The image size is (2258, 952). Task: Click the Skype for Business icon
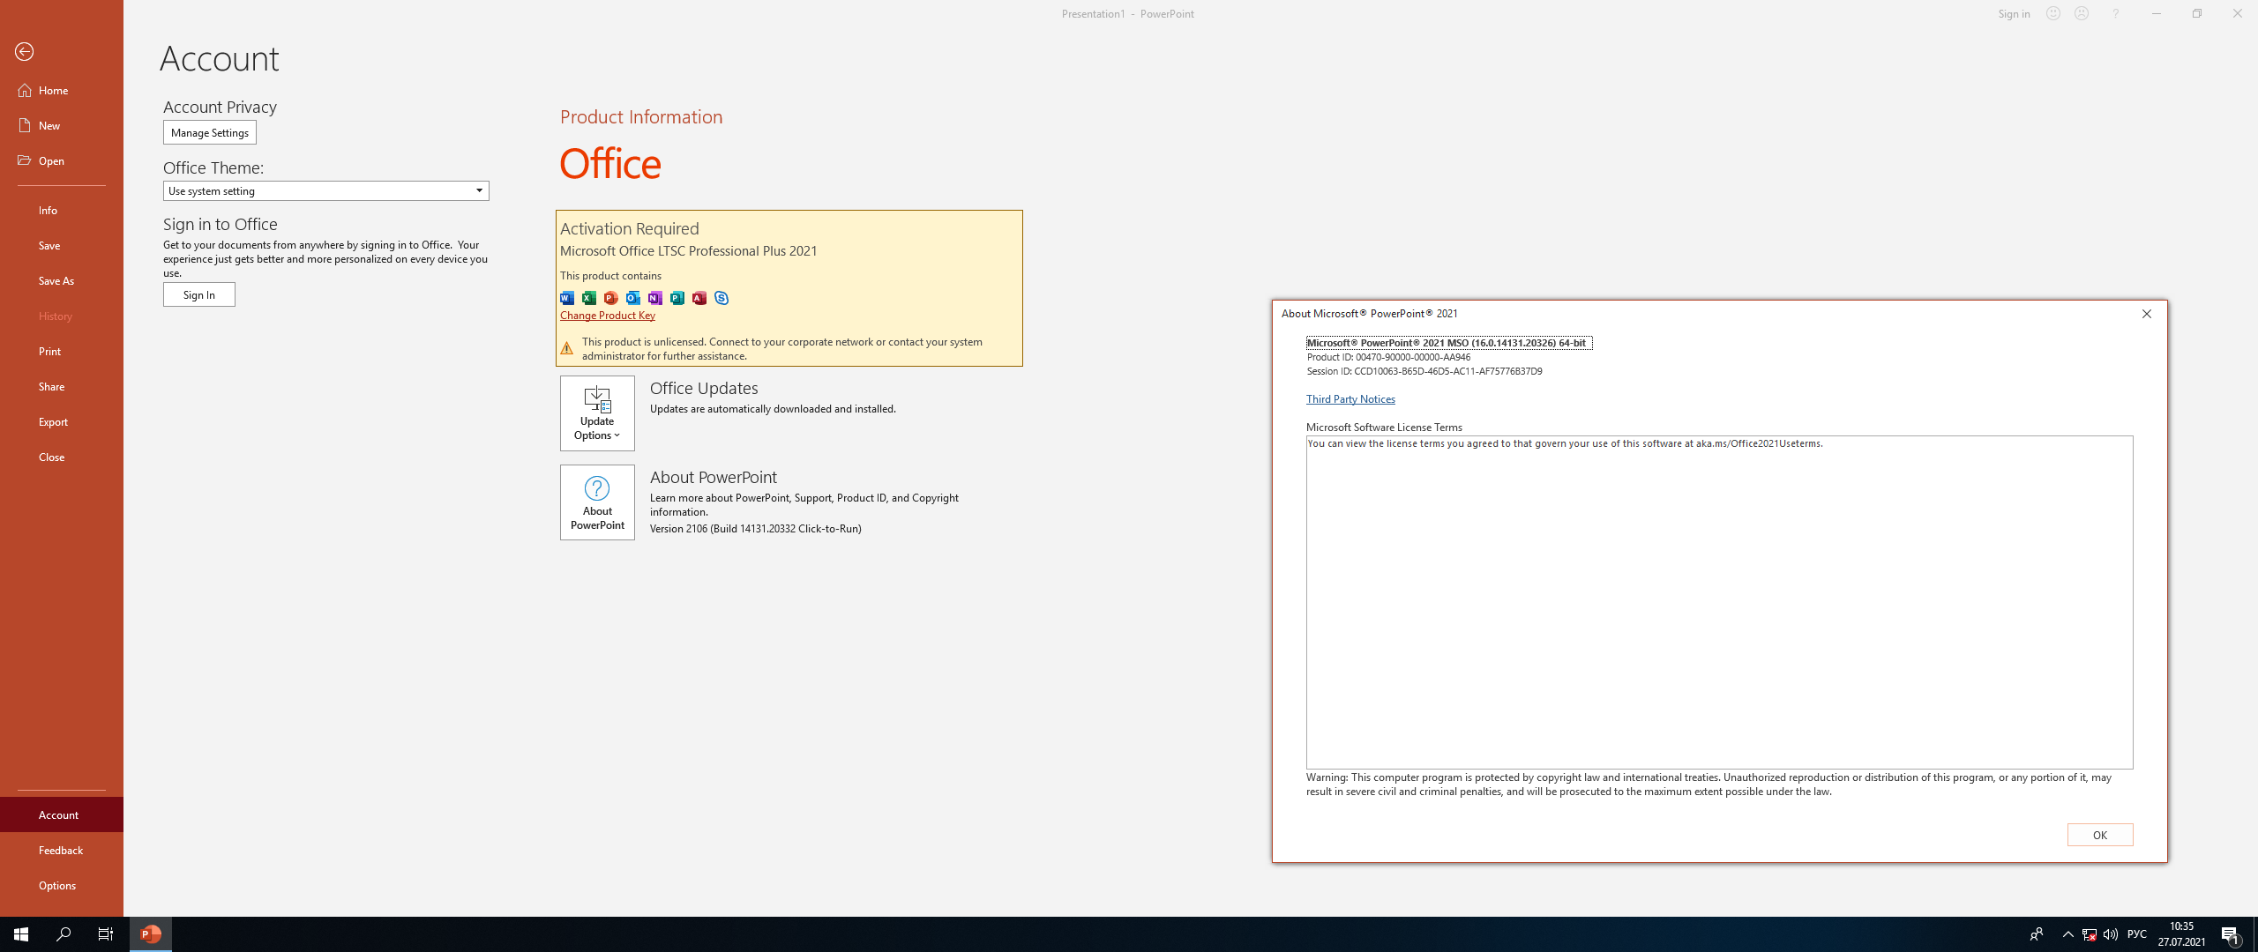pyautogui.click(x=722, y=298)
